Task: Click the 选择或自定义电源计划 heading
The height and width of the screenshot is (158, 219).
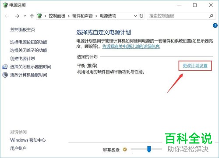Action: point(104,32)
